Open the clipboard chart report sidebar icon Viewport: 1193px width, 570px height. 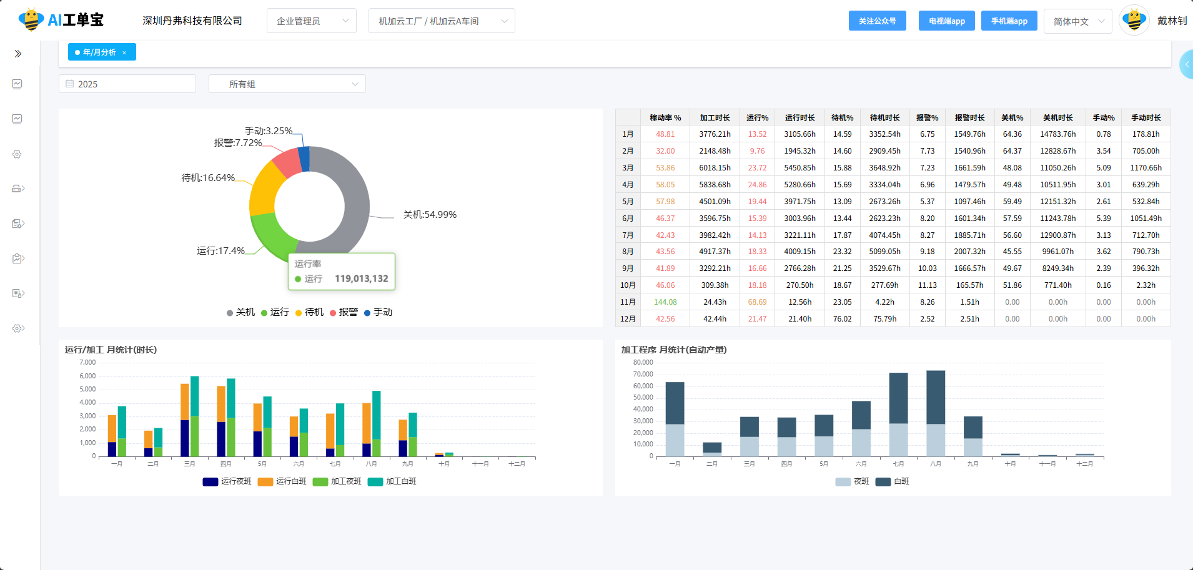click(x=18, y=258)
